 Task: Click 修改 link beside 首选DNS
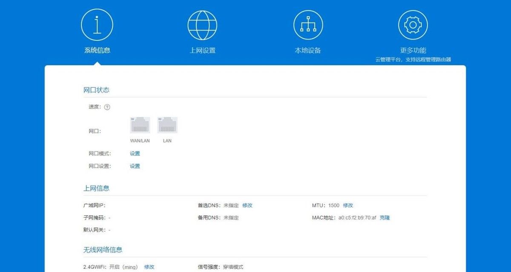(247, 206)
